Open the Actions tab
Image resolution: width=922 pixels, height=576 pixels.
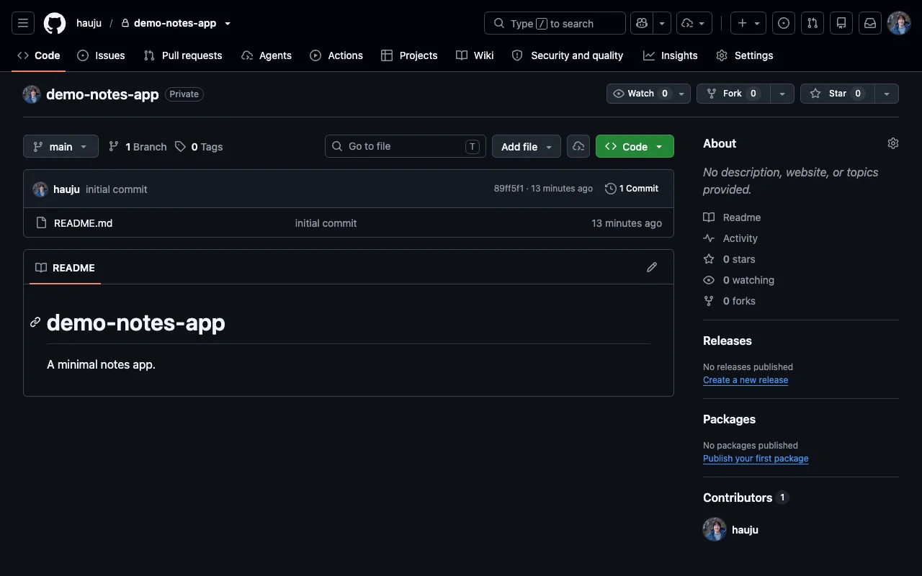click(x=336, y=55)
